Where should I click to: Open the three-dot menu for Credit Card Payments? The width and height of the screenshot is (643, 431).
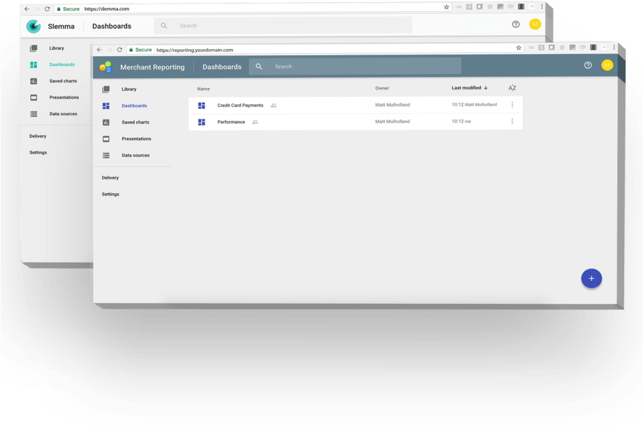512,105
